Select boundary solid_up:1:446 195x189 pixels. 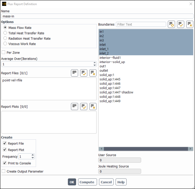tap(146, 84)
